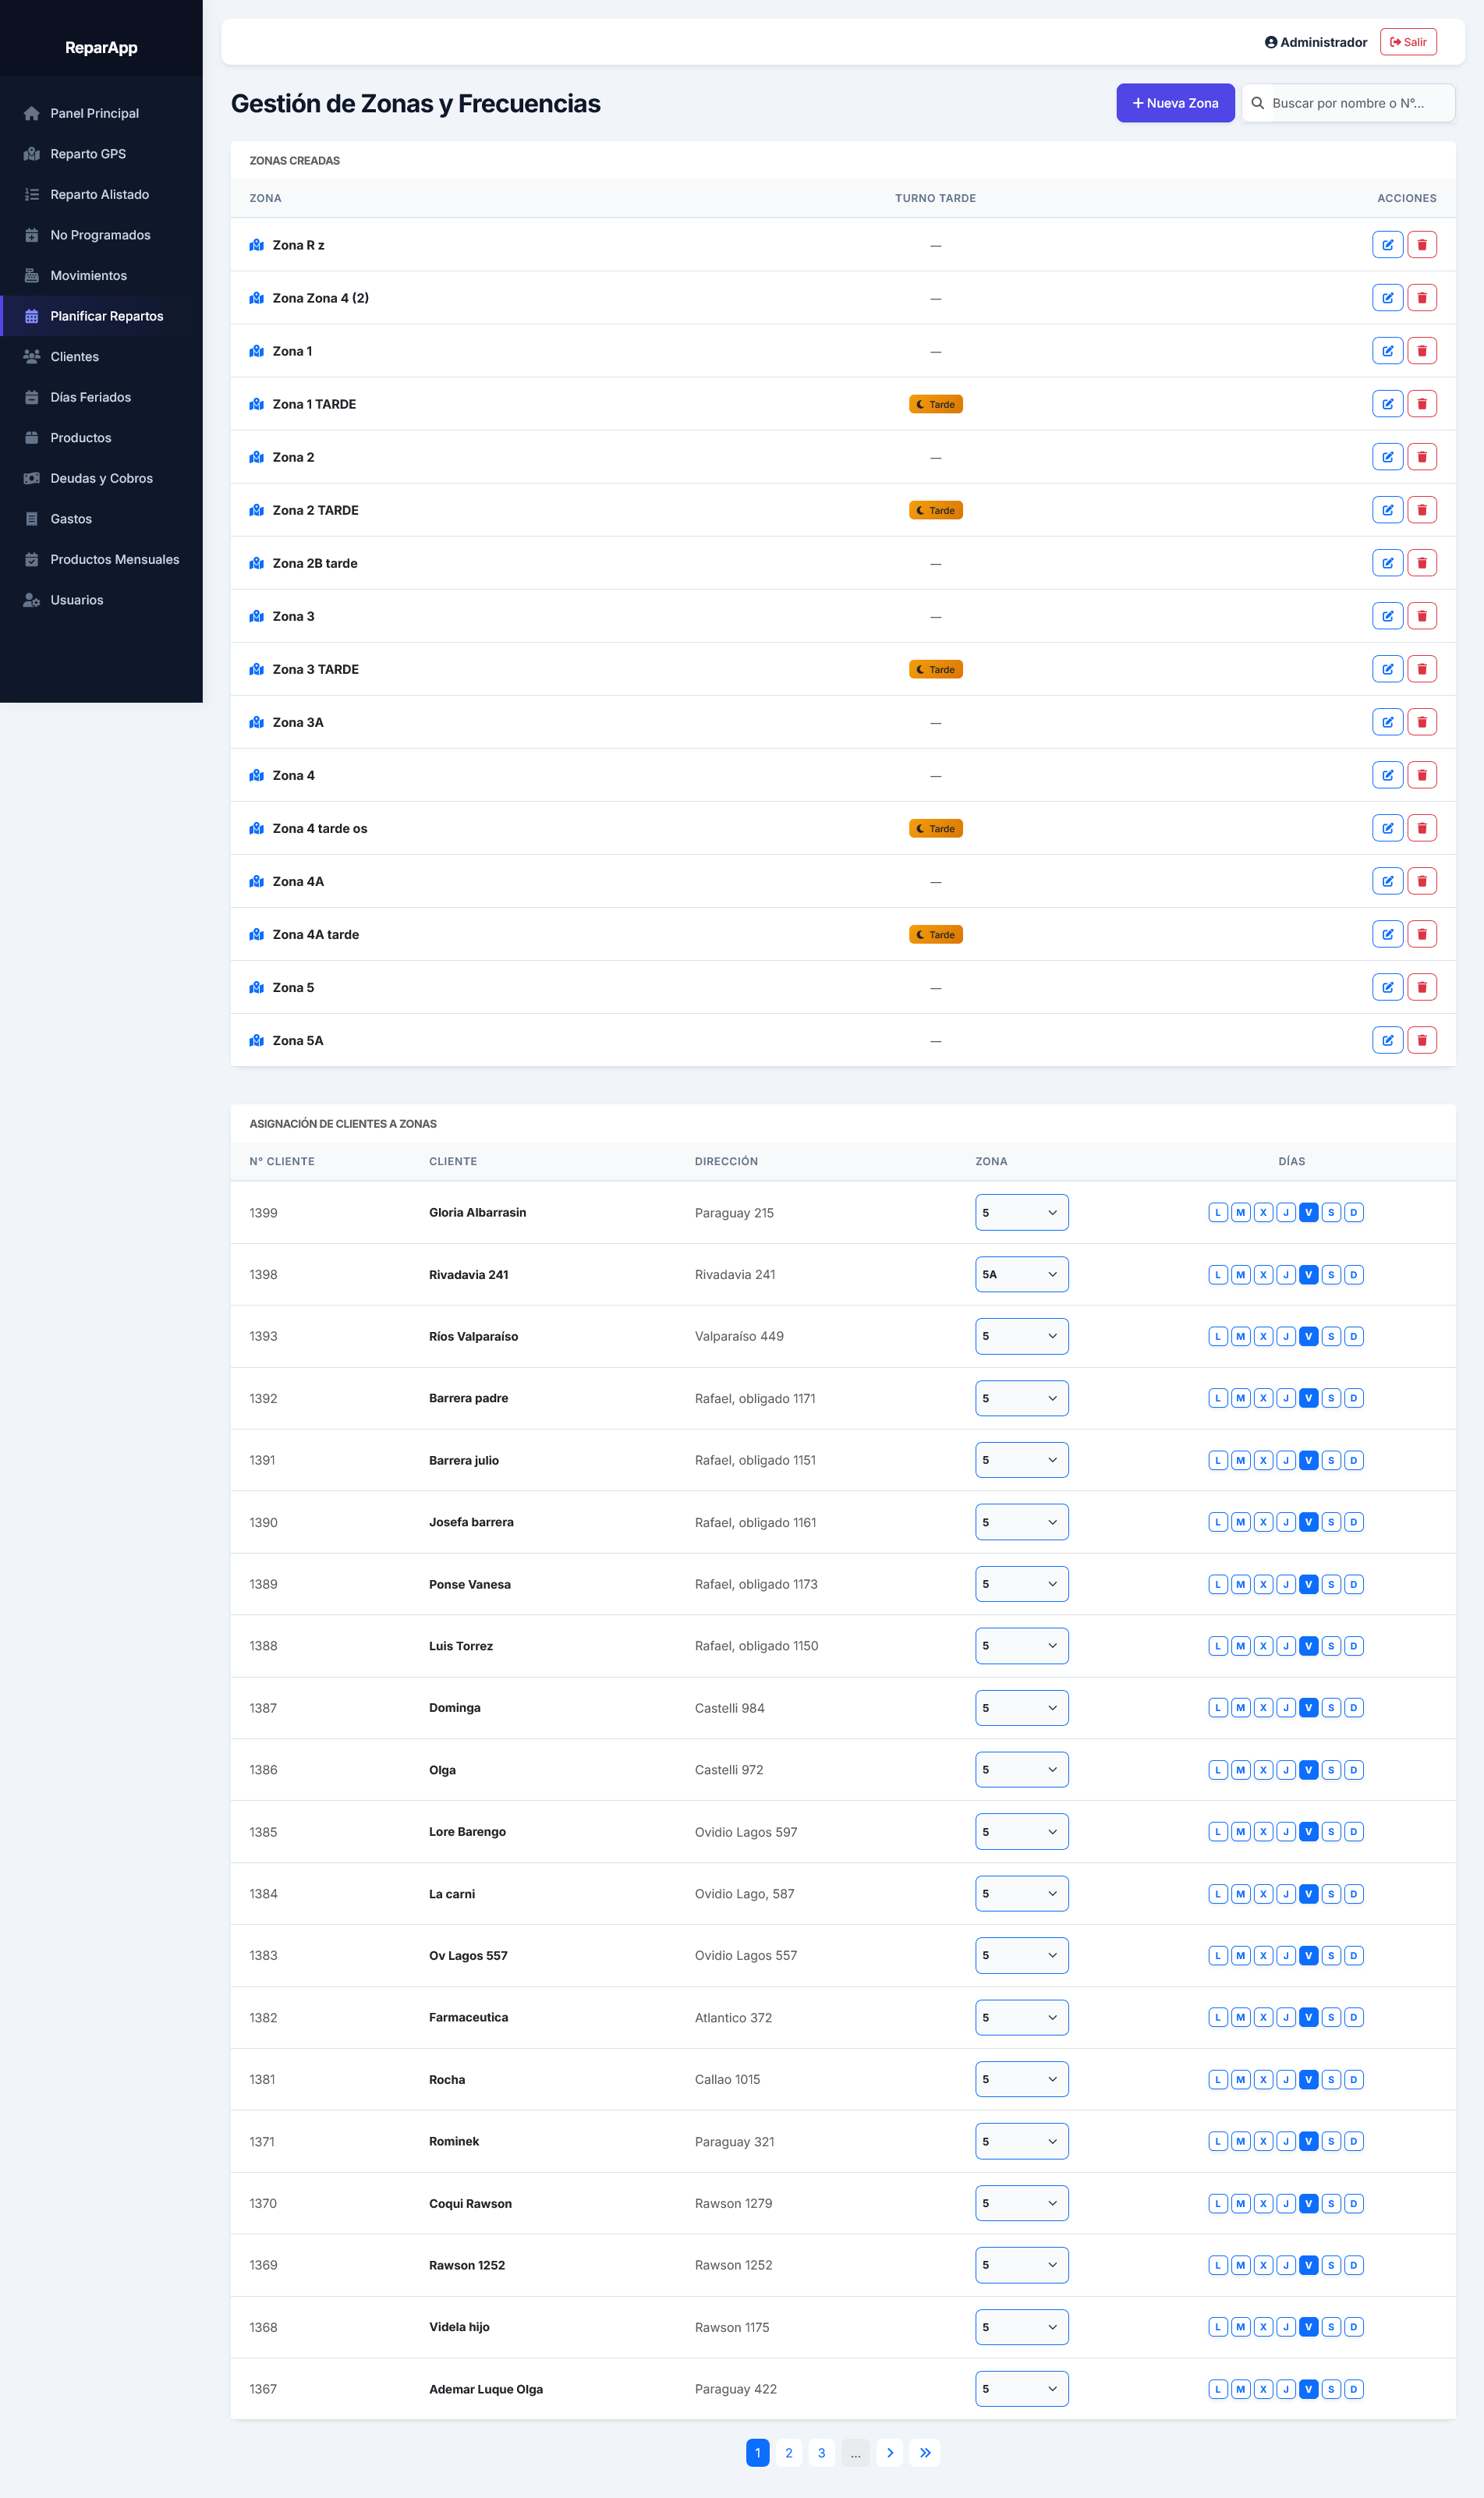Open zone dropdown for La carni
The image size is (1484, 2498).
coord(1021,1894)
